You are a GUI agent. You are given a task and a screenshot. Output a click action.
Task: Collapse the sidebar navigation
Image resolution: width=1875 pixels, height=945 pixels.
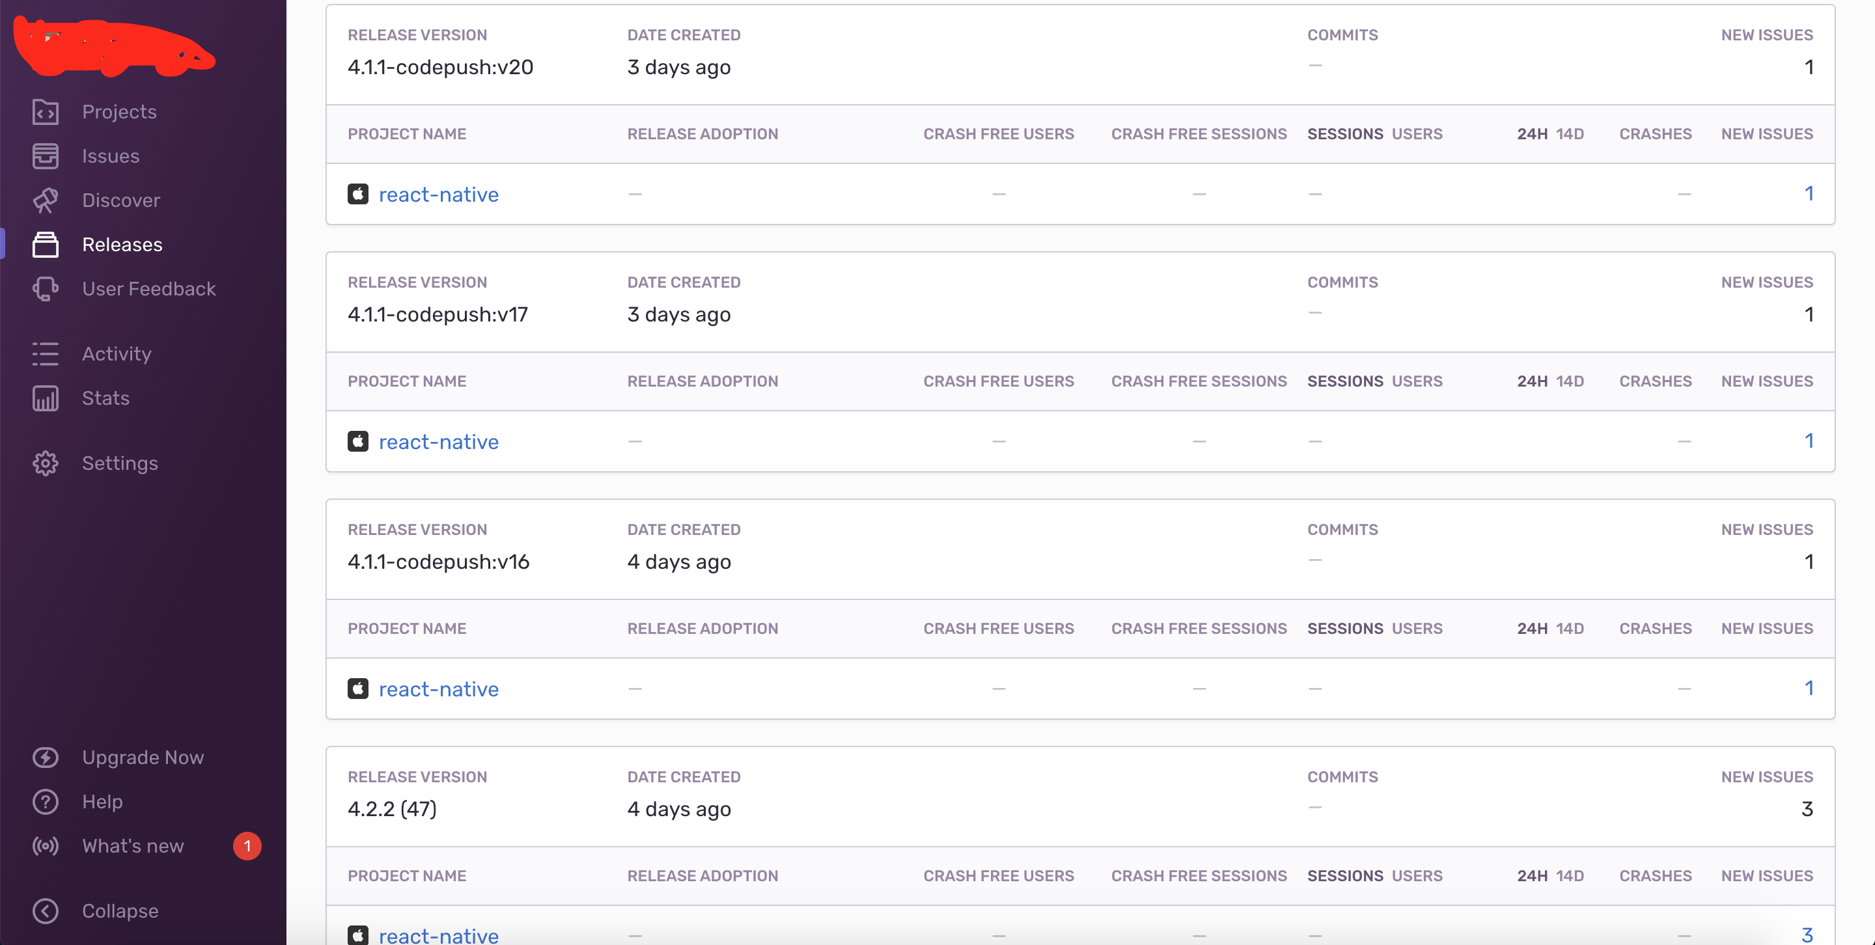pyautogui.click(x=45, y=911)
